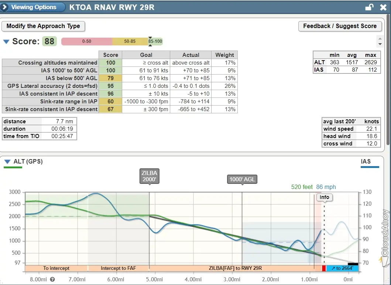This screenshot has width=391, height=285.
Task: Click the unlock padlock icon in title bar
Action: pyautogui.click(x=369, y=7)
